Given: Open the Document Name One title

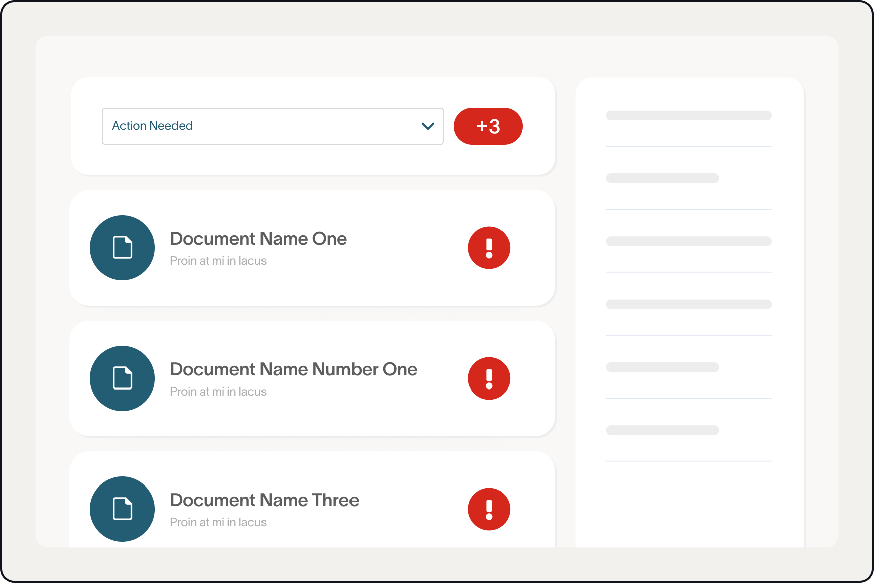Looking at the screenshot, I should (x=258, y=239).
